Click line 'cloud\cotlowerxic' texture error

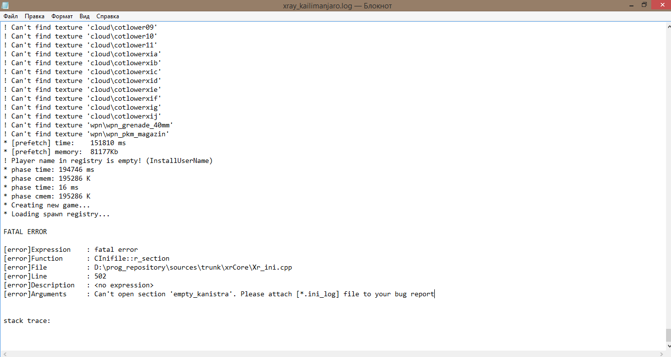coord(83,72)
